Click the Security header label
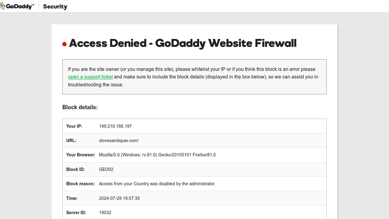 click(55, 6)
